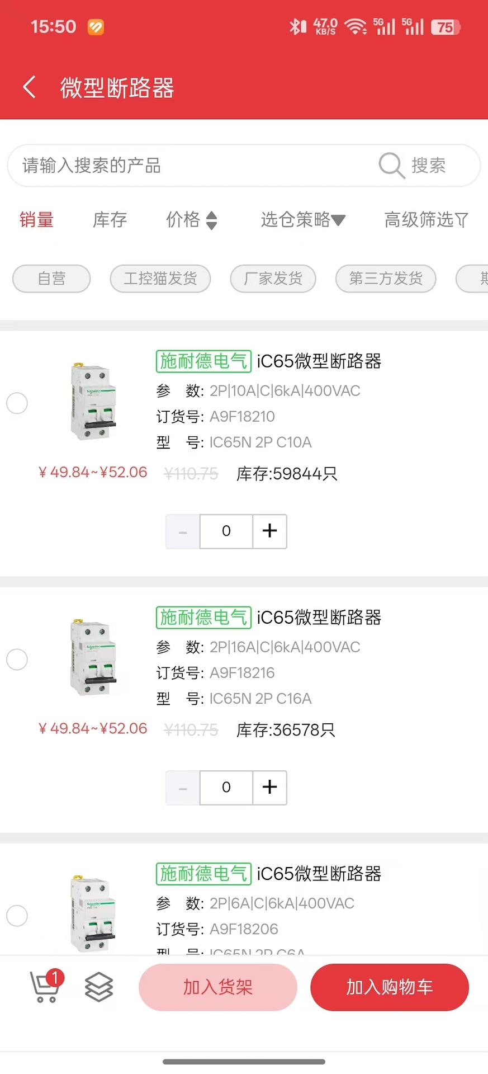Toggle price sort order arrows
This screenshot has height=1074, width=488.
(x=211, y=220)
